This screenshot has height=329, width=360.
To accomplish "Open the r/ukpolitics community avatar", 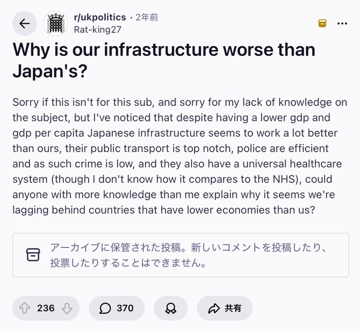I will tap(55, 23).
